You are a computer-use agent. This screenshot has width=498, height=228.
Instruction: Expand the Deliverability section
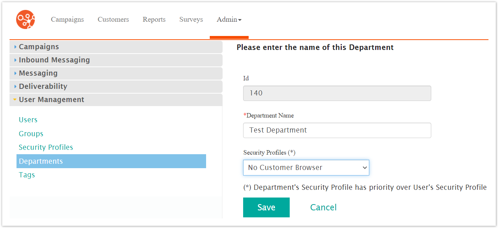pos(116,86)
